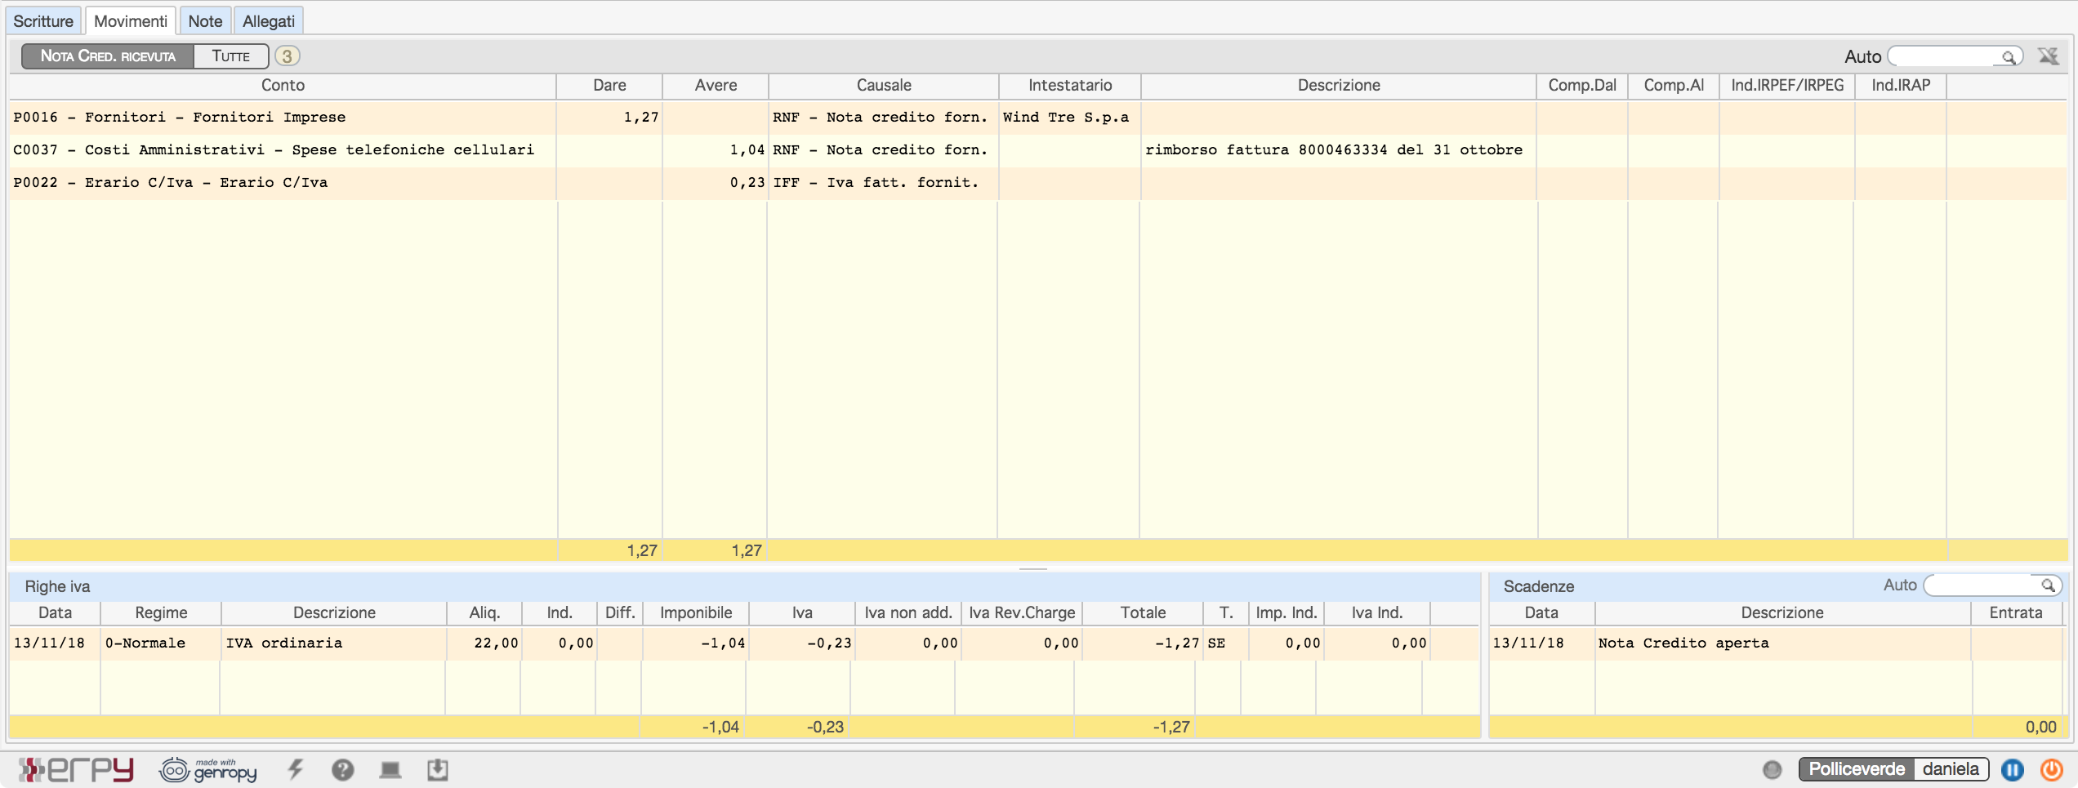This screenshot has height=788, width=2078.
Task: Sort by the Intestatario column header
Action: click(1070, 86)
